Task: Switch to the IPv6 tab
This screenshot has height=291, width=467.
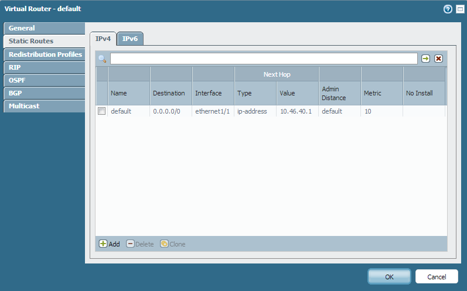Action: coord(130,39)
